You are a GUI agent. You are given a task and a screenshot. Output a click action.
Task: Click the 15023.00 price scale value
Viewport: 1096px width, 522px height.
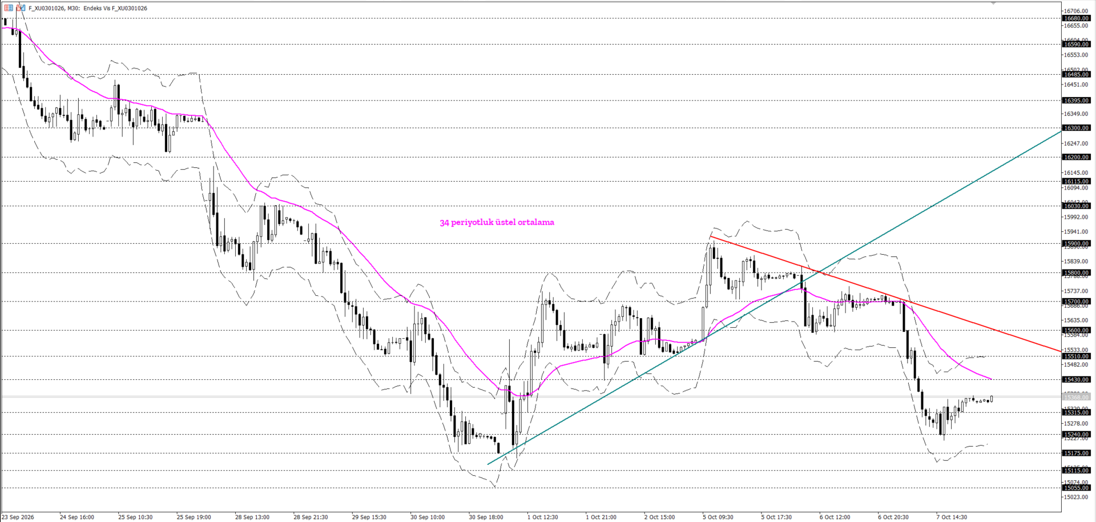tap(1076, 497)
